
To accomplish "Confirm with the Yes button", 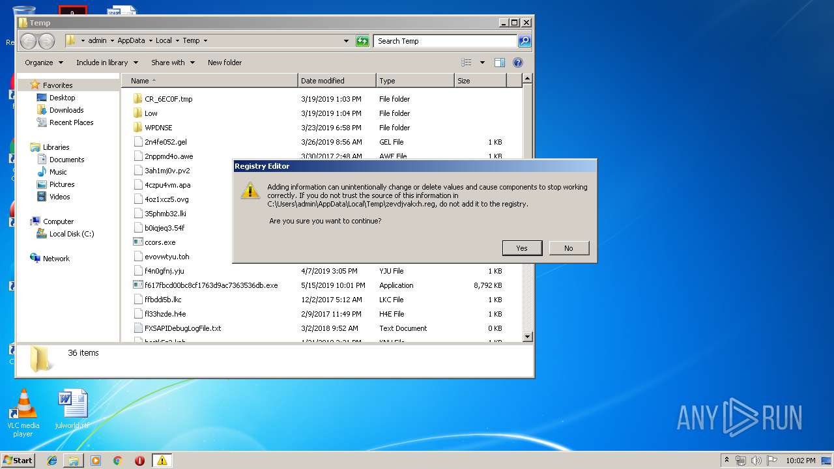I will [522, 248].
